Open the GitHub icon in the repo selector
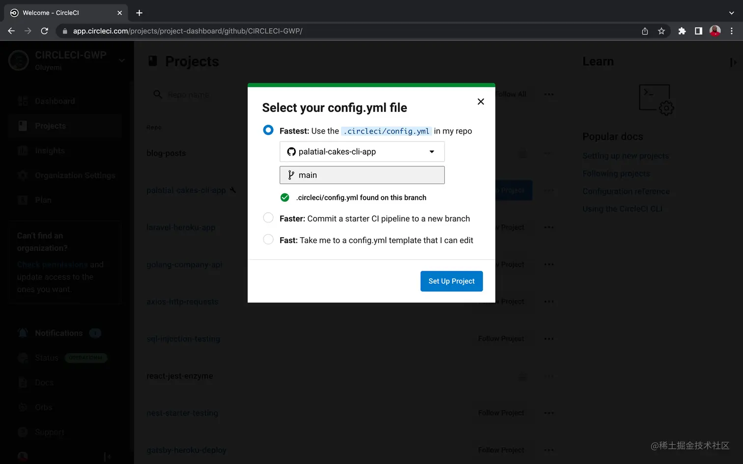This screenshot has width=743, height=464. click(291, 151)
